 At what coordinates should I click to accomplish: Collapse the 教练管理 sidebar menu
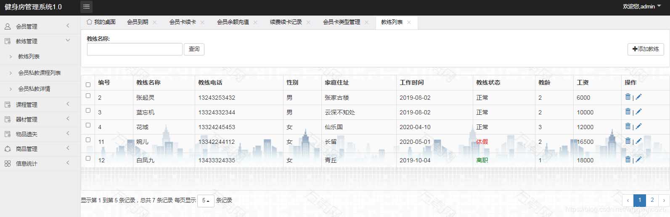(x=40, y=41)
